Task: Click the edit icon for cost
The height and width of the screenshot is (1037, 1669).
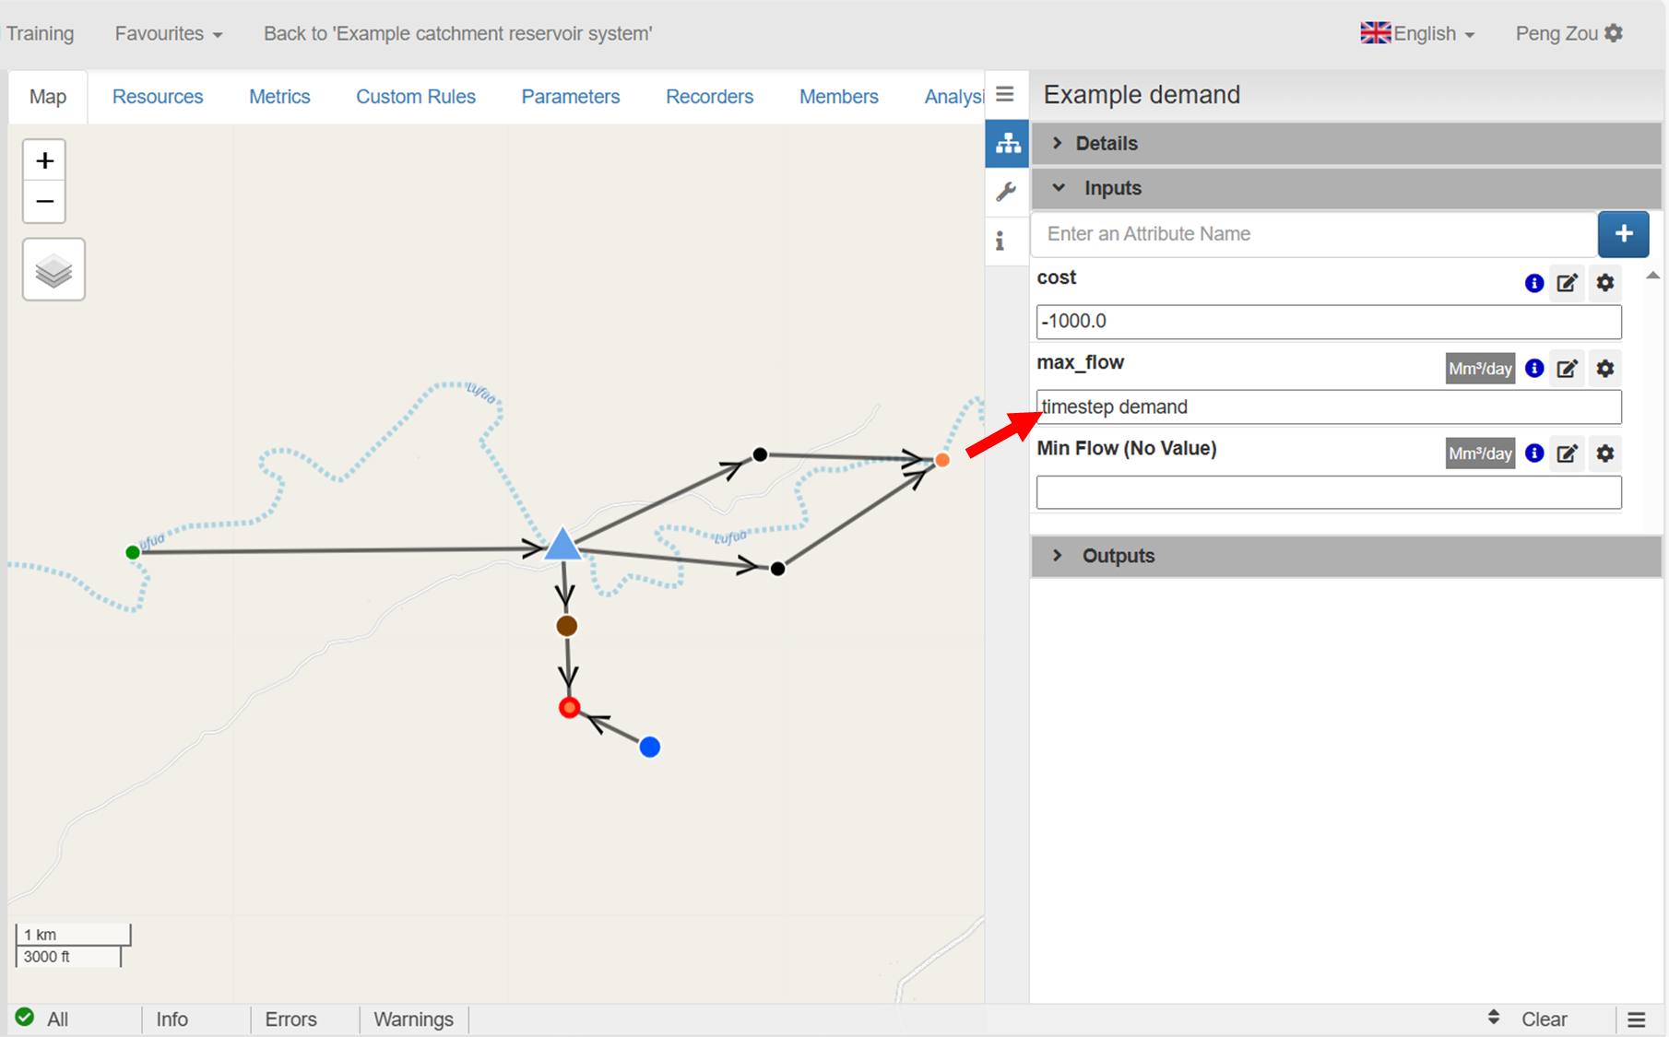Action: (x=1567, y=283)
